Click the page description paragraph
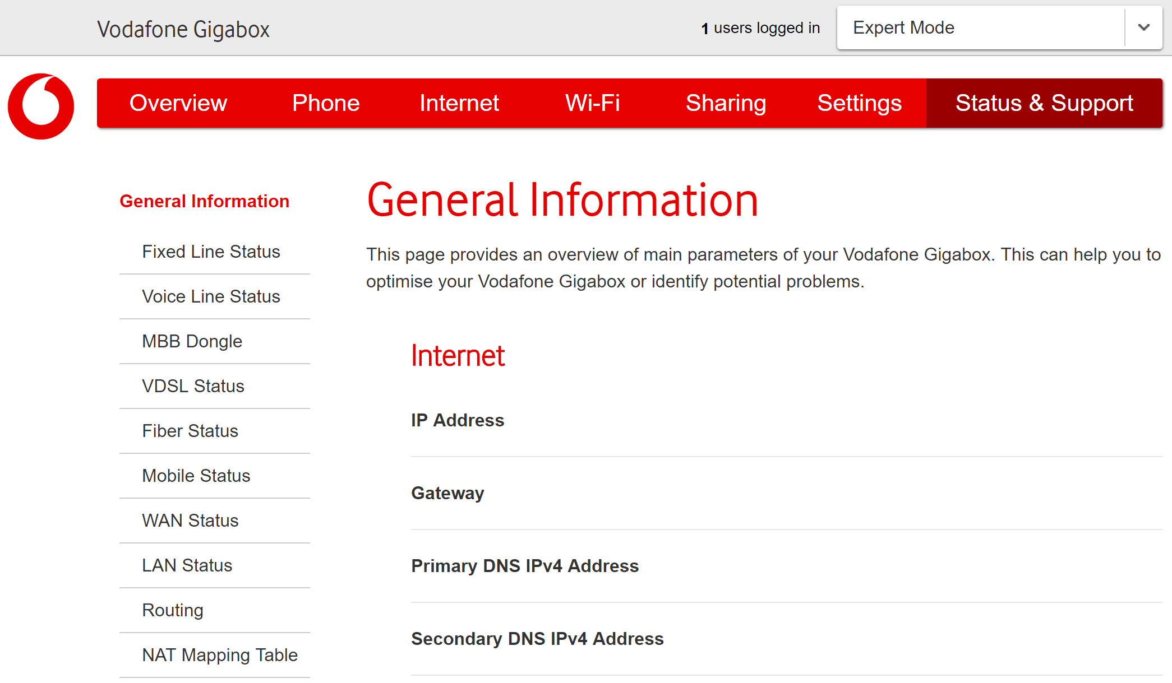This screenshot has width=1172, height=683. (763, 268)
